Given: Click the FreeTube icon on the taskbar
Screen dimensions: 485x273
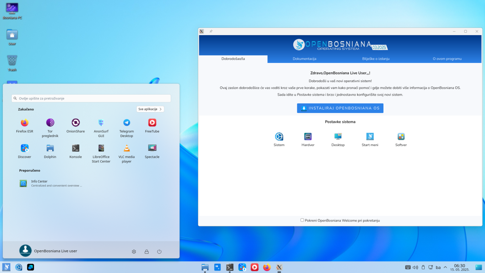Looking at the screenshot, I should (255, 267).
